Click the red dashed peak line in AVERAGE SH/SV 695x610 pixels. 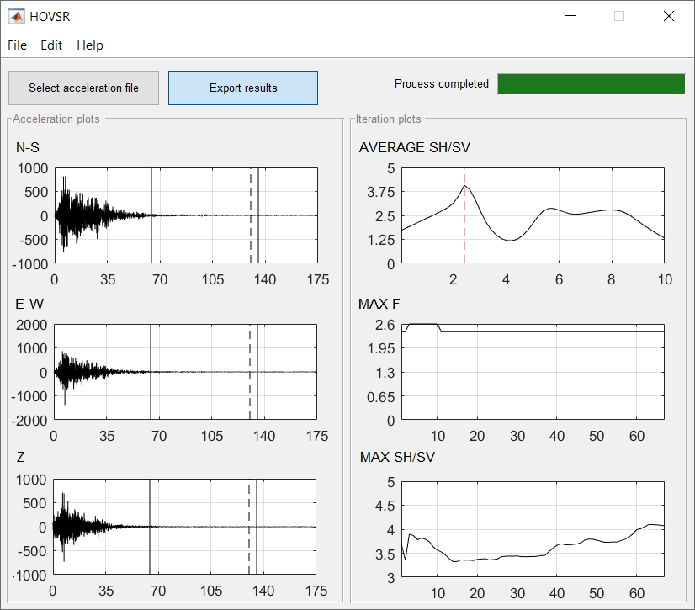click(x=464, y=215)
